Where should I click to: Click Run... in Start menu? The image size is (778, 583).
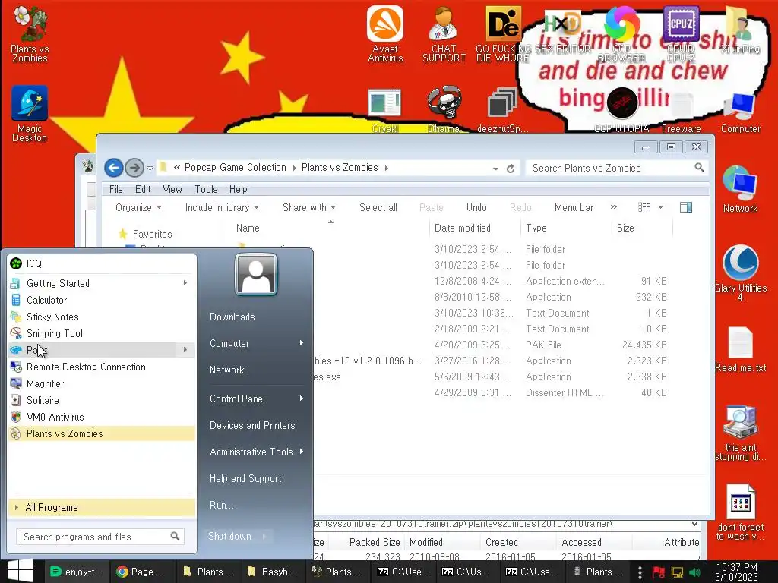pyautogui.click(x=221, y=505)
